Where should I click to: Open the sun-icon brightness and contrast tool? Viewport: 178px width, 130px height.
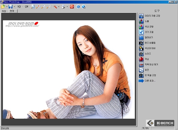(147, 49)
